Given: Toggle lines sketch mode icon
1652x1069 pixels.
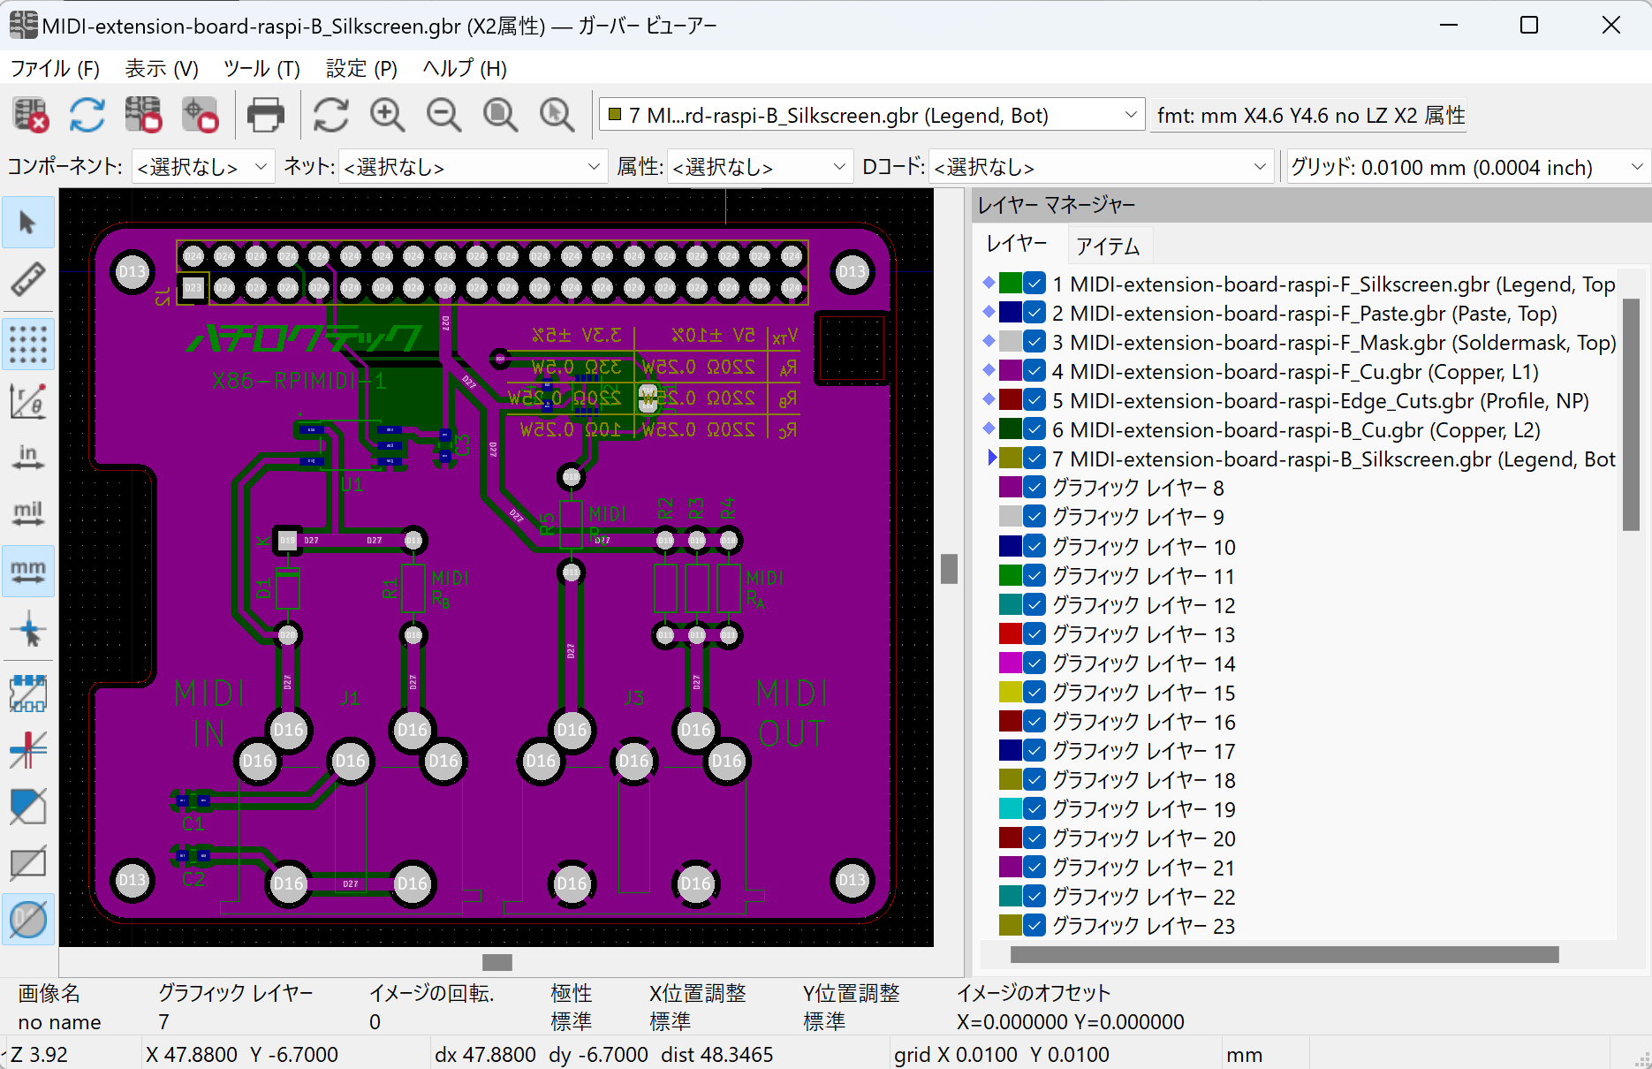Looking at the screenshot, I should [x=28, y=750].
